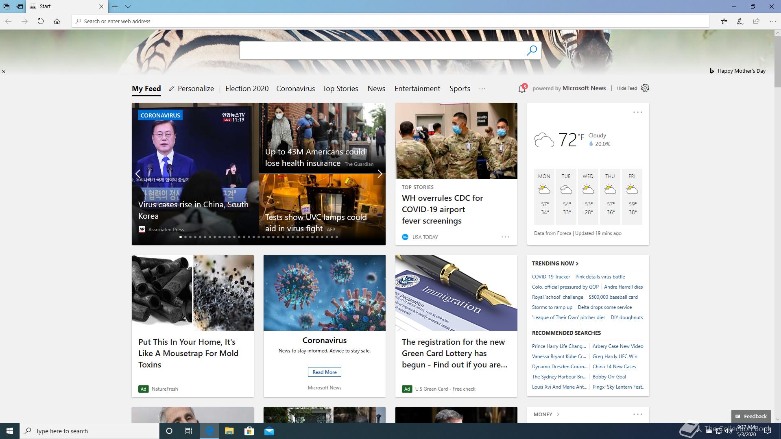Open Bobby Orr Goal recommended search

[x=609, y=377]
